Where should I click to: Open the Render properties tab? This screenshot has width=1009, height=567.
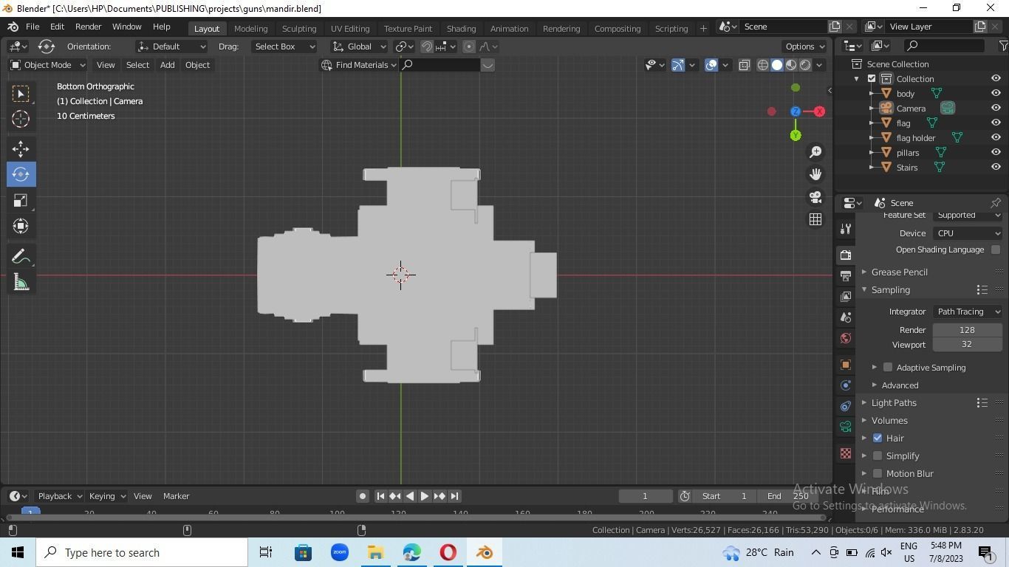point(846,255)
